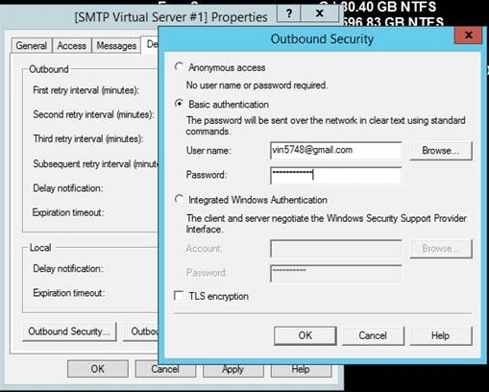Confirm Outbound Security with OK
This screenshot has height=392, width=489.
point(306,335)
